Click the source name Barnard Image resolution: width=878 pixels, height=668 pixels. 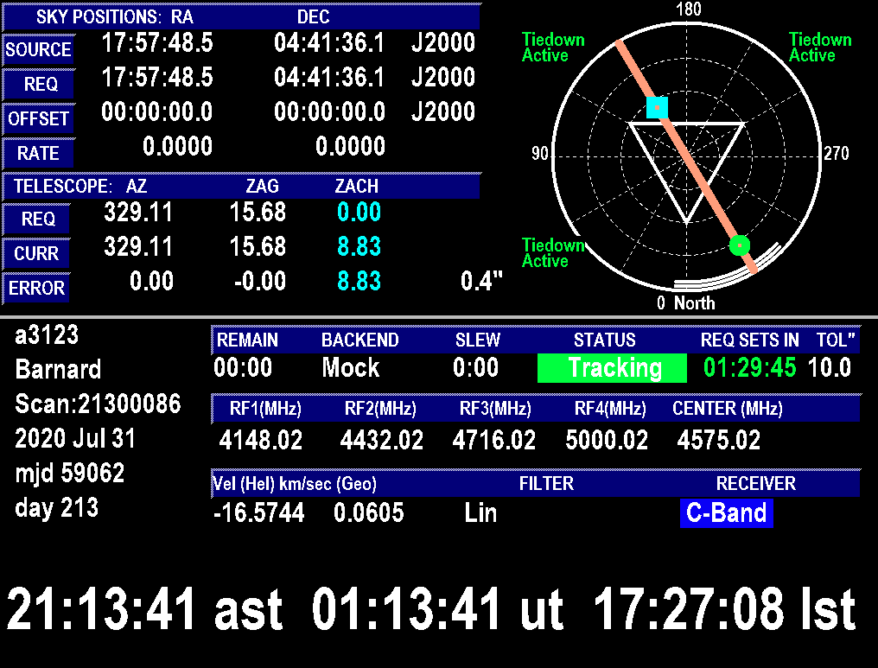(58, 370)
